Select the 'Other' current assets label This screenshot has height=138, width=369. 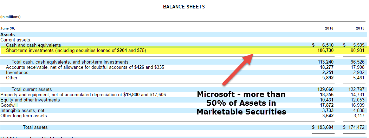pos(12,78)
